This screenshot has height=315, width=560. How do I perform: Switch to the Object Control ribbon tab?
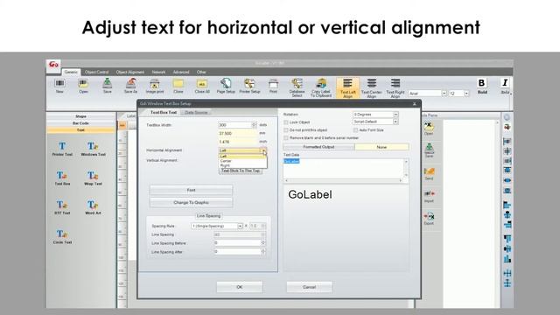click(x=96, y=72)
